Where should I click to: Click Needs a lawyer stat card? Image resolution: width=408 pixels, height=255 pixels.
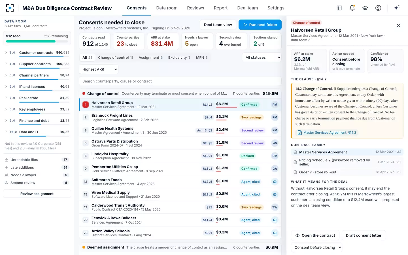pos(197,41)
